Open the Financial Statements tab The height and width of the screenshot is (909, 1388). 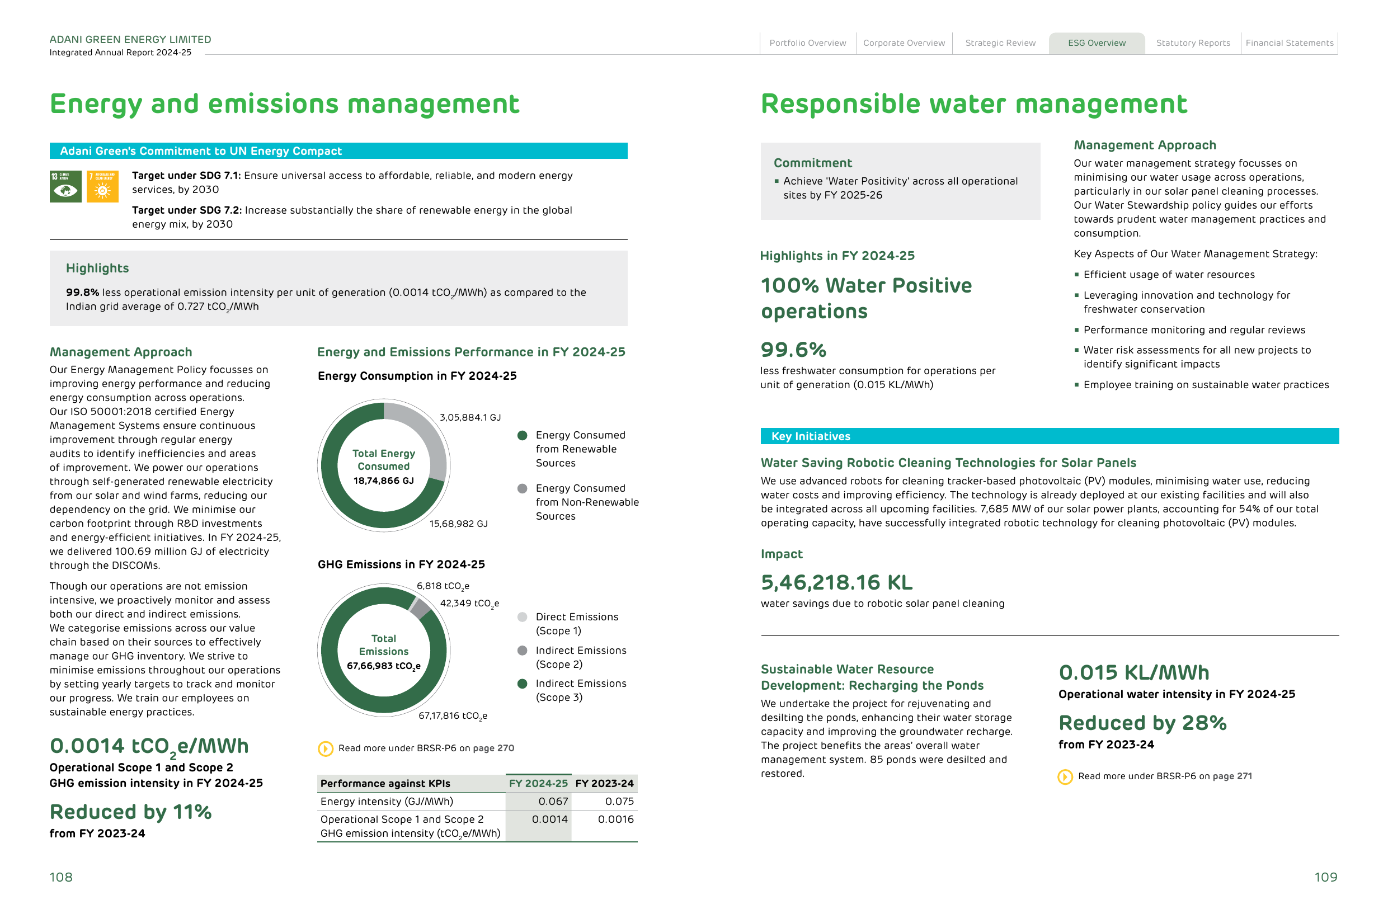click(x=1290, y=43)
